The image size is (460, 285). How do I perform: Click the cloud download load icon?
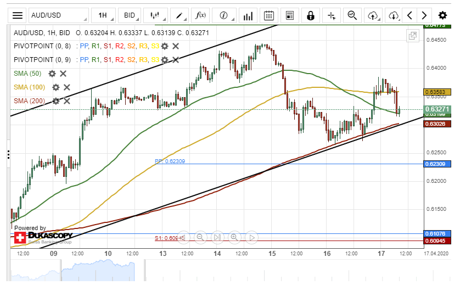(394, 15)
